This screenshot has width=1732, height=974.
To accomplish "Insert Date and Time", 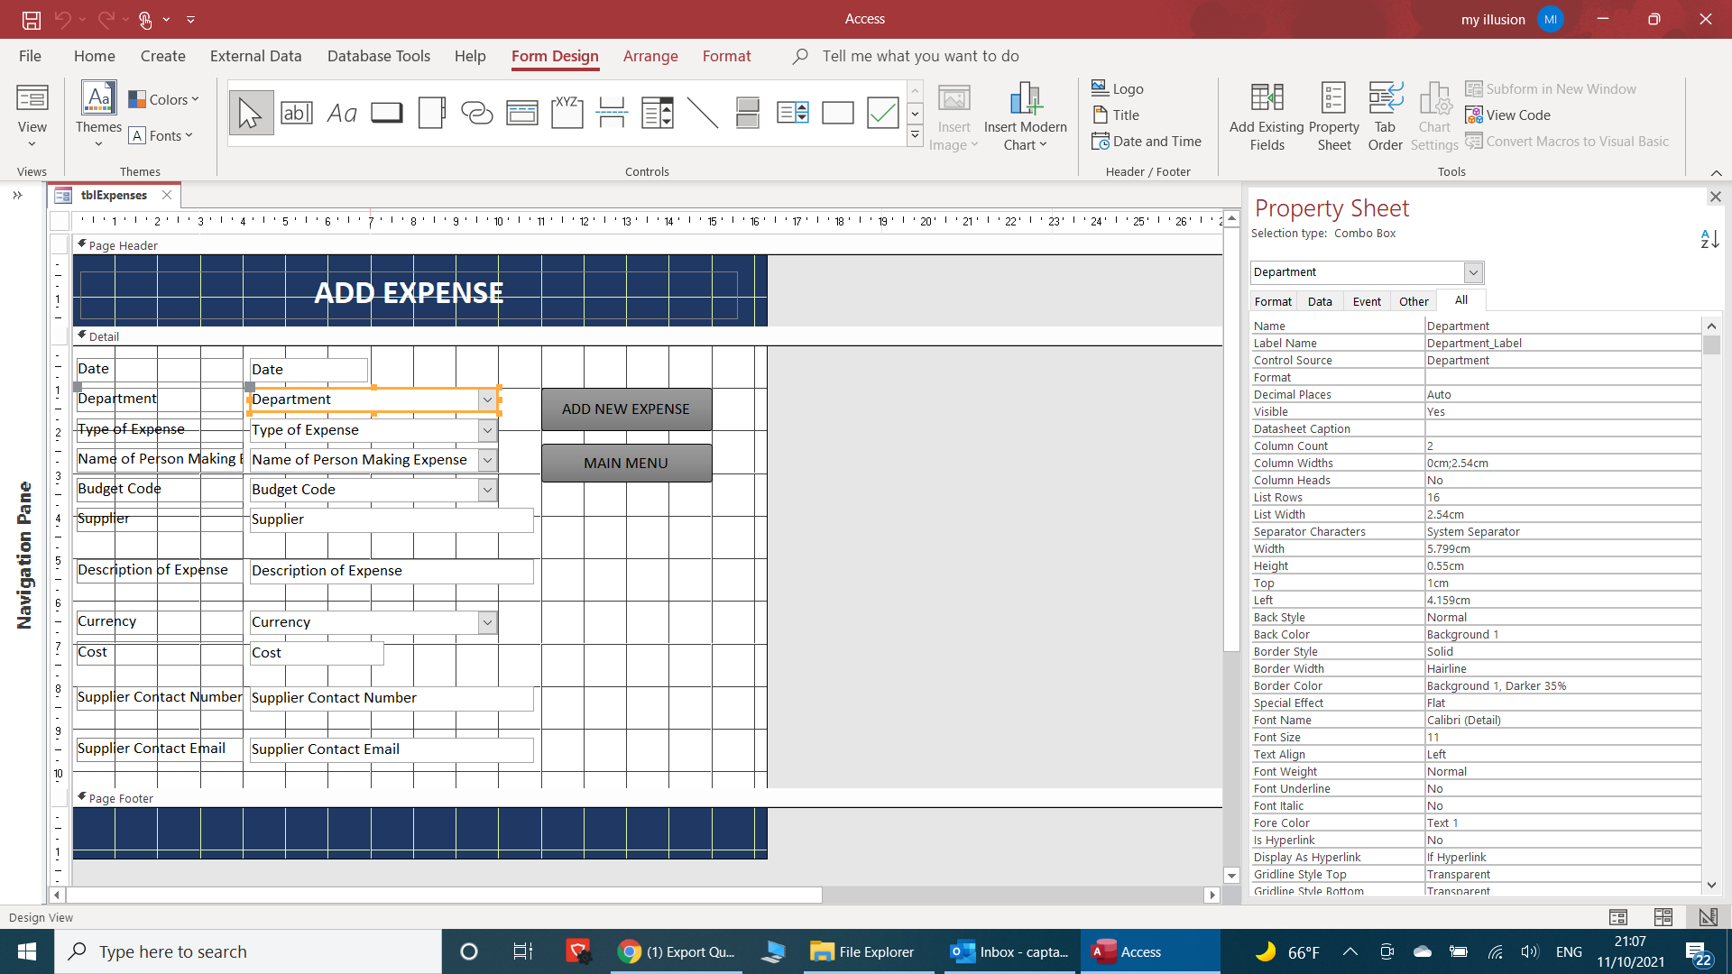I will (1147, 141).
